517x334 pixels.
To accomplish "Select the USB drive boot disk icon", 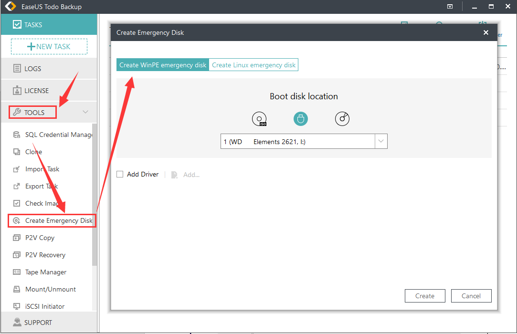I will (301, 119).
